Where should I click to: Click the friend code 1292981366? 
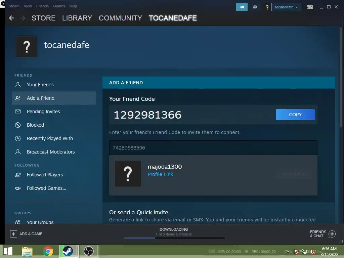(148, 115)
